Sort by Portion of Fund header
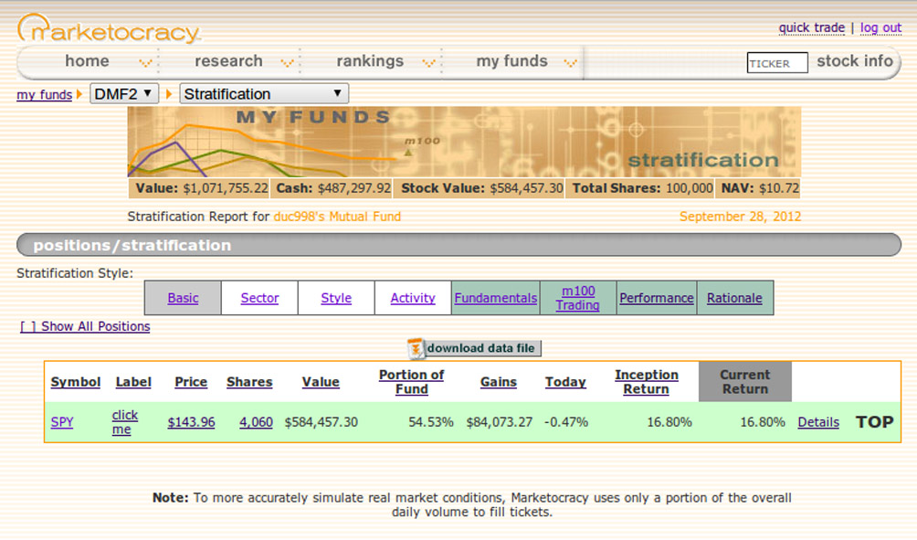The height and width of the screenshot is (540, 917). [x=412, y=381]
